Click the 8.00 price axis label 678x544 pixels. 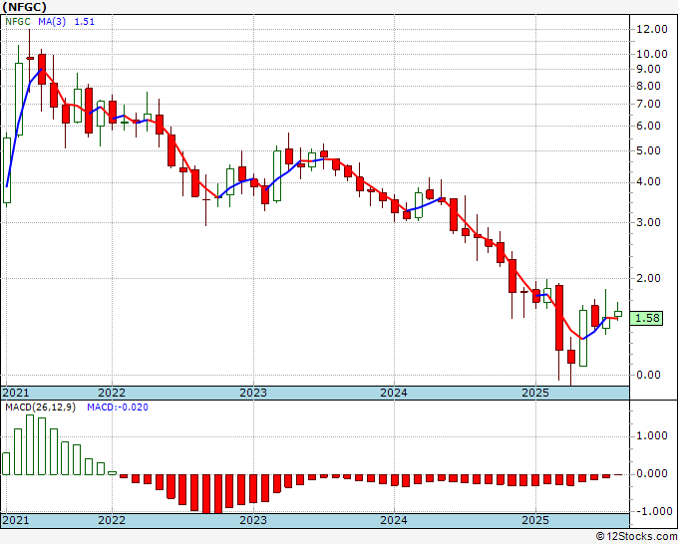[x=648, y=86]
